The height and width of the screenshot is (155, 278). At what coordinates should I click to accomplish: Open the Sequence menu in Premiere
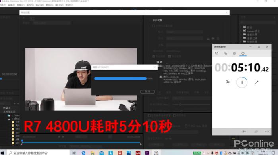tap(30, 5)
